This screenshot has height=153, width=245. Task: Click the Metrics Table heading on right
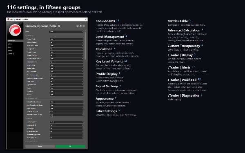[x=178, y=21]
